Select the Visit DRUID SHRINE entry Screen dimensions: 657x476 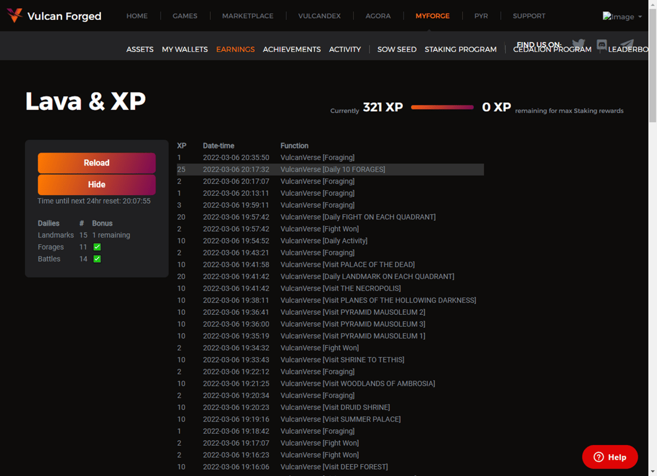(335, 407)
